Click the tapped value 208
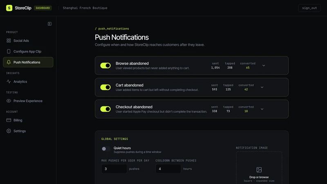 tap(230, 67)
